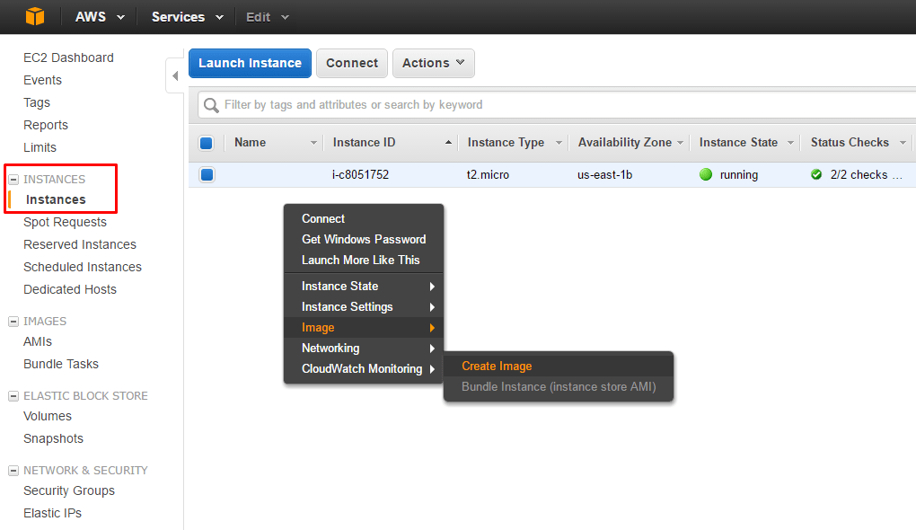
Task: Toggle the select-all checkbox in the table header
Action: click(207, 143)
